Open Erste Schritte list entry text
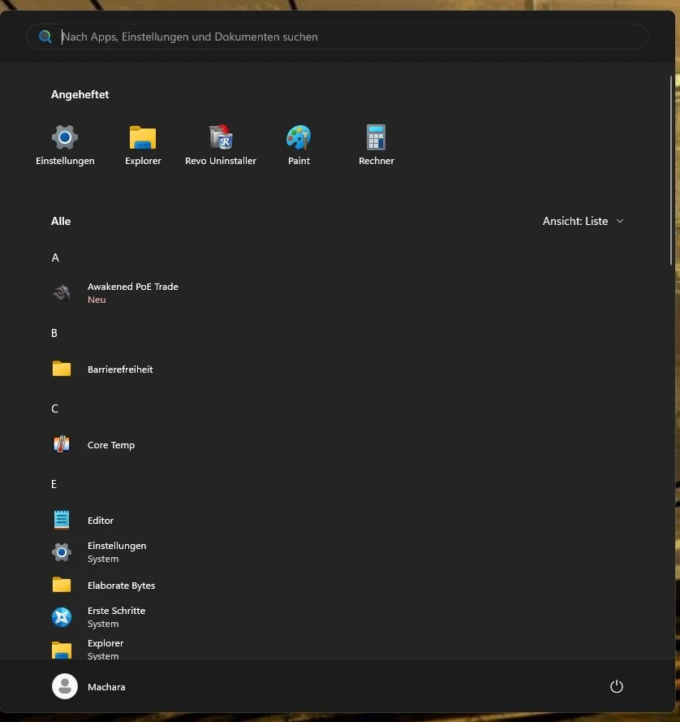This screenshot has width=680, height=722. tap(116, 611)
